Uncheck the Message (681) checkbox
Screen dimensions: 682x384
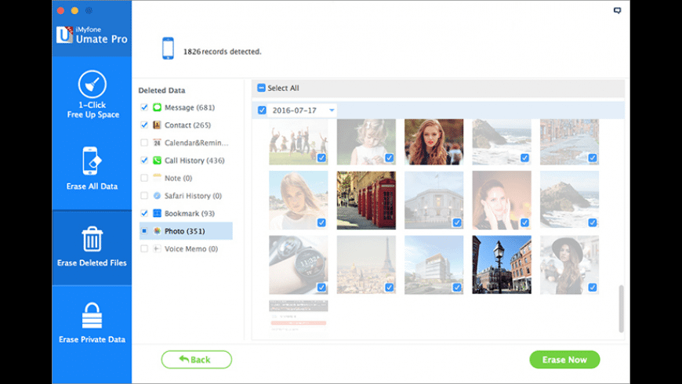click(144, 107)
